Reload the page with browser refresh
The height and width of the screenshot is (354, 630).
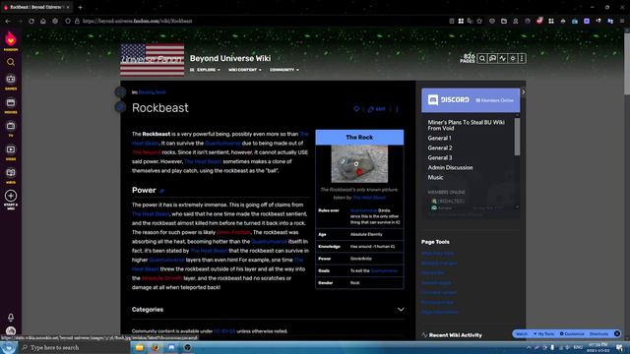coord(31,21)
